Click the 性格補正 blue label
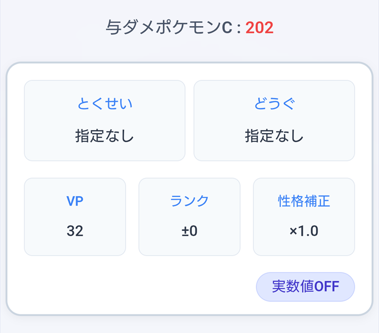Image resolution: width=379 pixels, height=333 pixels. (x=304, y=201)
